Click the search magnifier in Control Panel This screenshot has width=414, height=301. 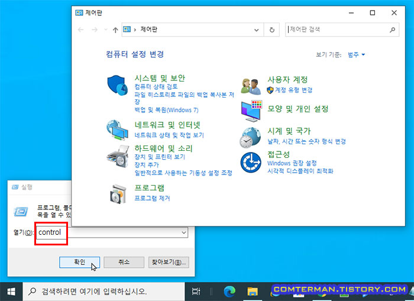point(392,30)
